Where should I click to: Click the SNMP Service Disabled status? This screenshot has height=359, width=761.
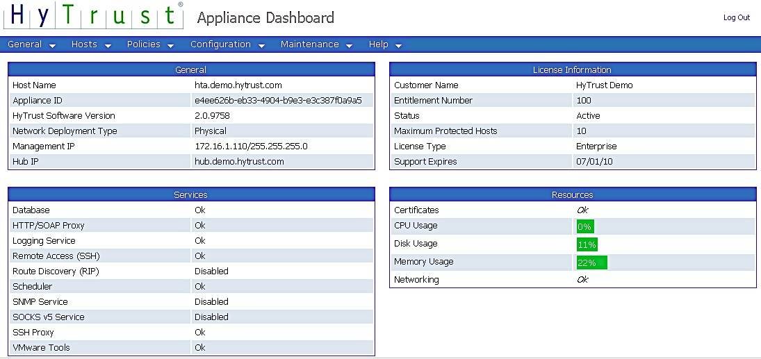(x=211, y=302)
